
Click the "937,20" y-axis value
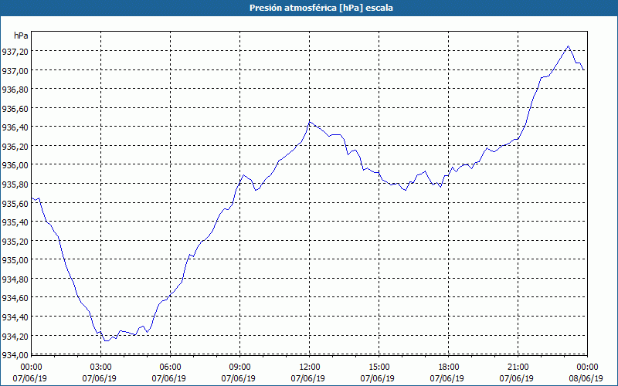pos(15,51)
